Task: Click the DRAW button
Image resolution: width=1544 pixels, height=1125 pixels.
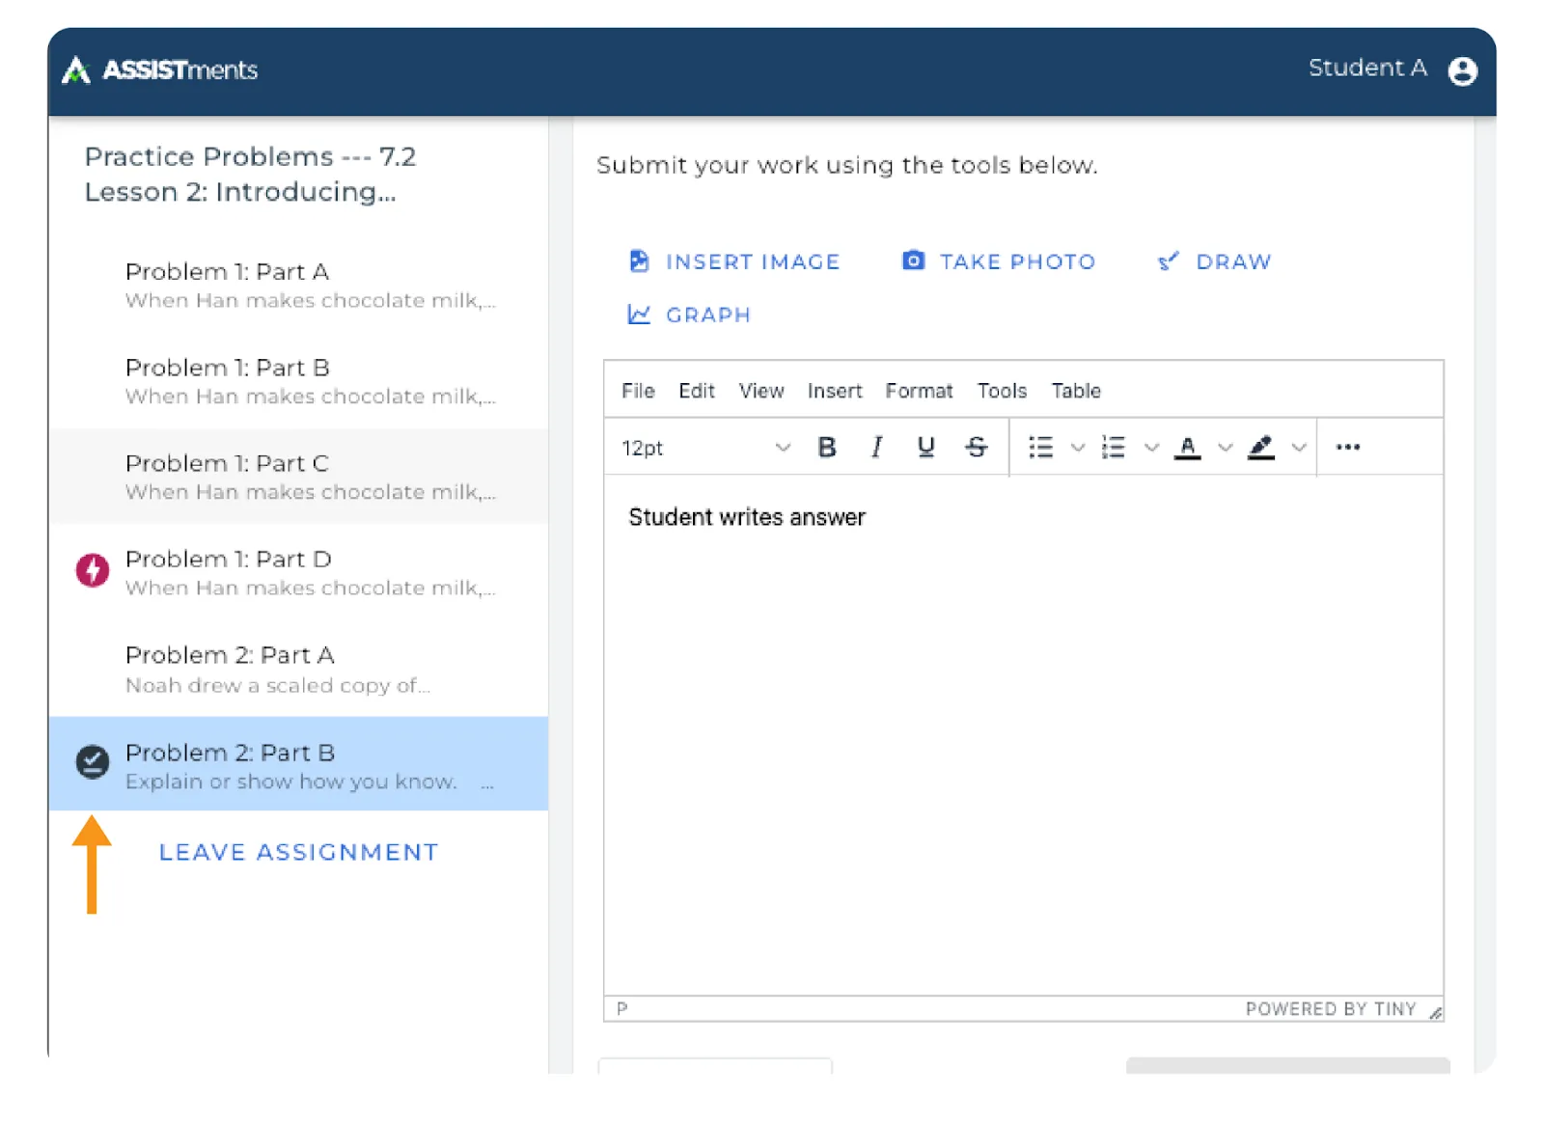Action: tap(1214, 261)
